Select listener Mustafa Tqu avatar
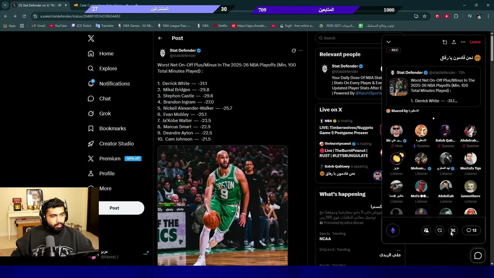 pyautogui.click(x=470, y=159)
